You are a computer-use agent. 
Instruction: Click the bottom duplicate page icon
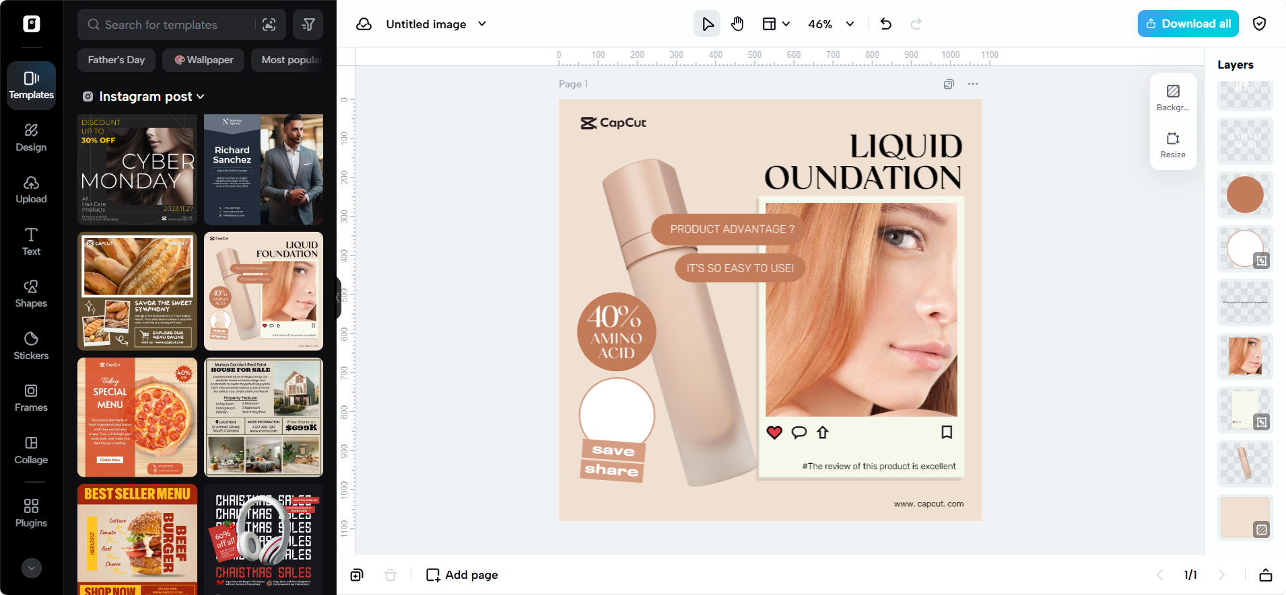[x=357, y=575]
